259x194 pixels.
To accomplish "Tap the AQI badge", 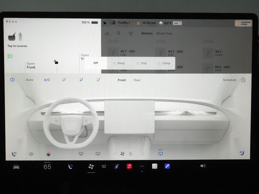I will [x=177, y=23].
